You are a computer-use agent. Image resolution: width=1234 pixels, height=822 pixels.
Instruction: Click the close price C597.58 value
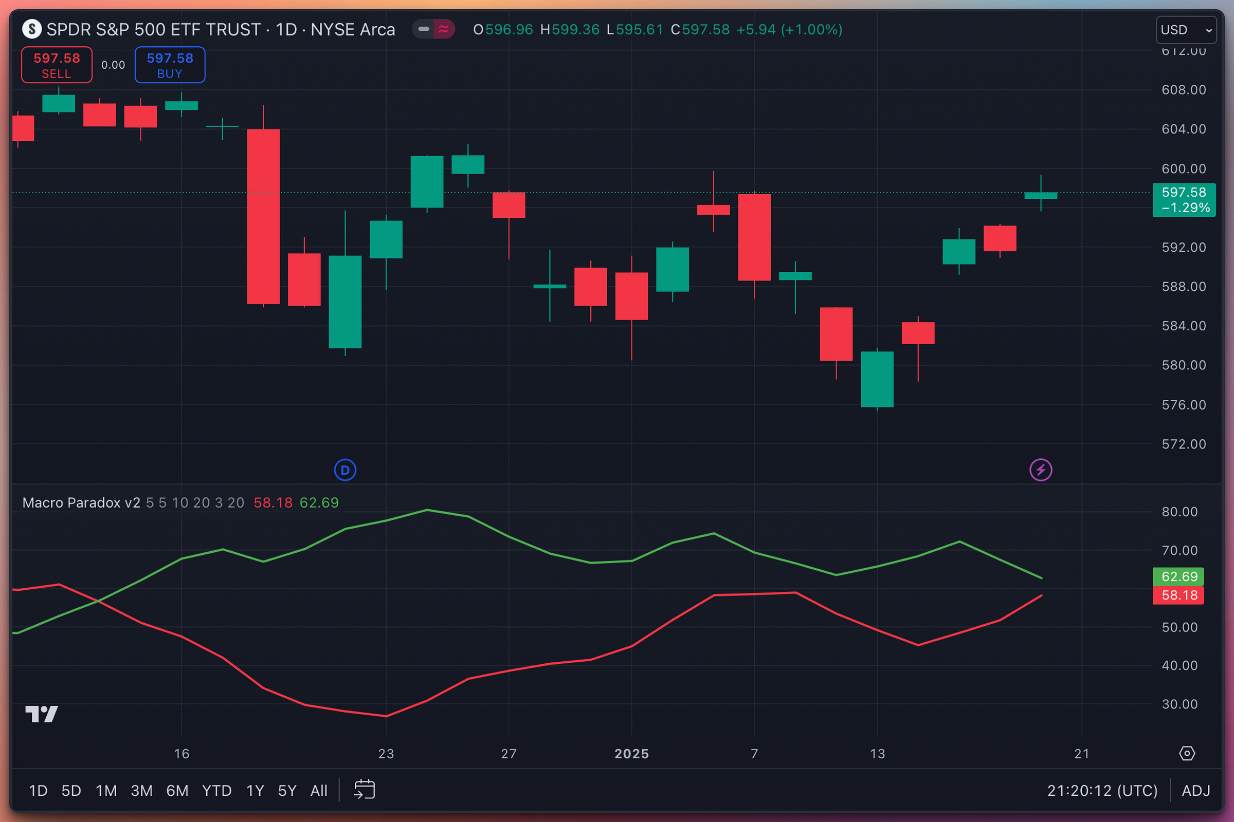pos(700,29)
